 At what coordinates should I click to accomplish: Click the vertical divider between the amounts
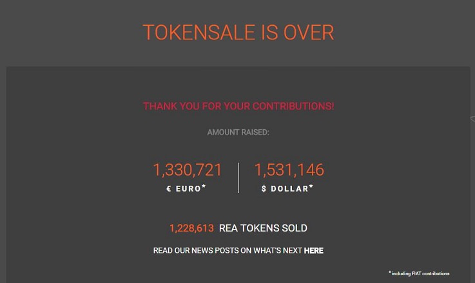tap(238, 178)
